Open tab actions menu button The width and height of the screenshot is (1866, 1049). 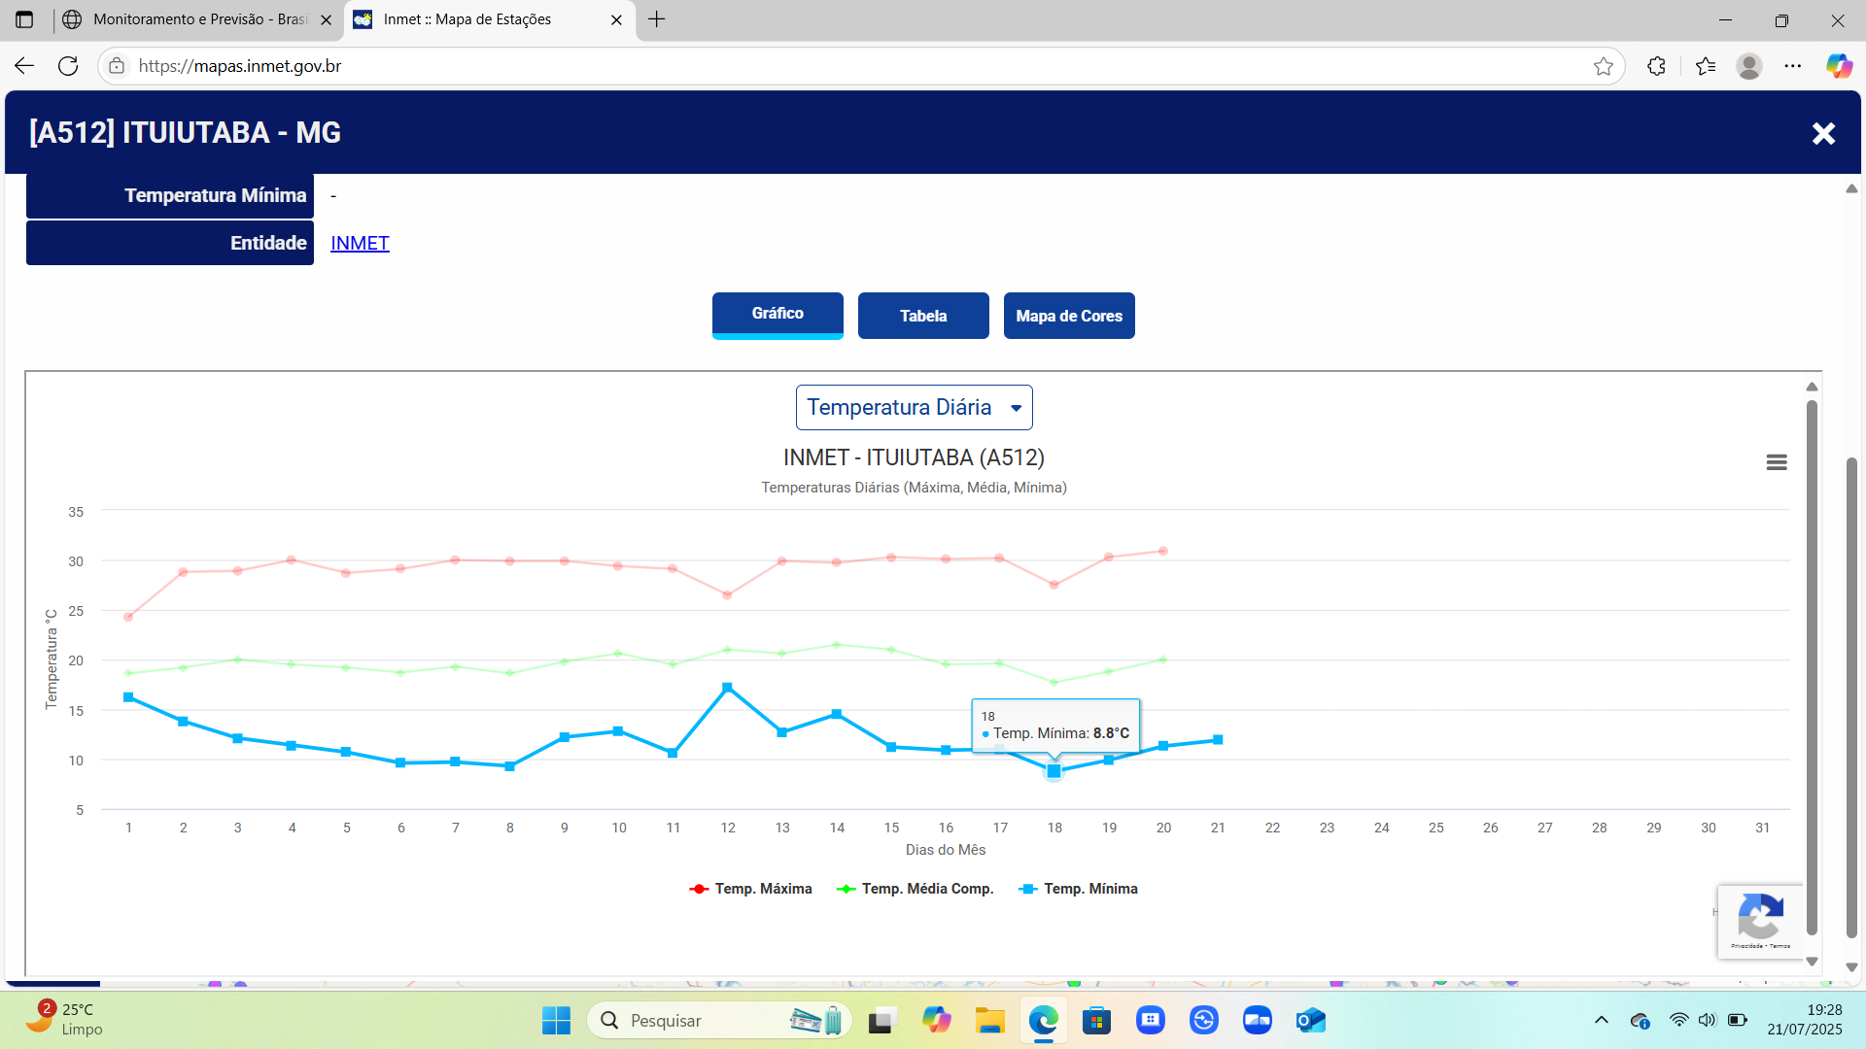(x=24, y=19)
